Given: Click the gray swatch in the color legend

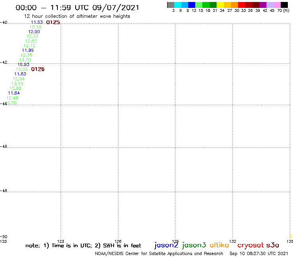Looking at the screenshot, I should pyautogui.click(x=171, y=5).
